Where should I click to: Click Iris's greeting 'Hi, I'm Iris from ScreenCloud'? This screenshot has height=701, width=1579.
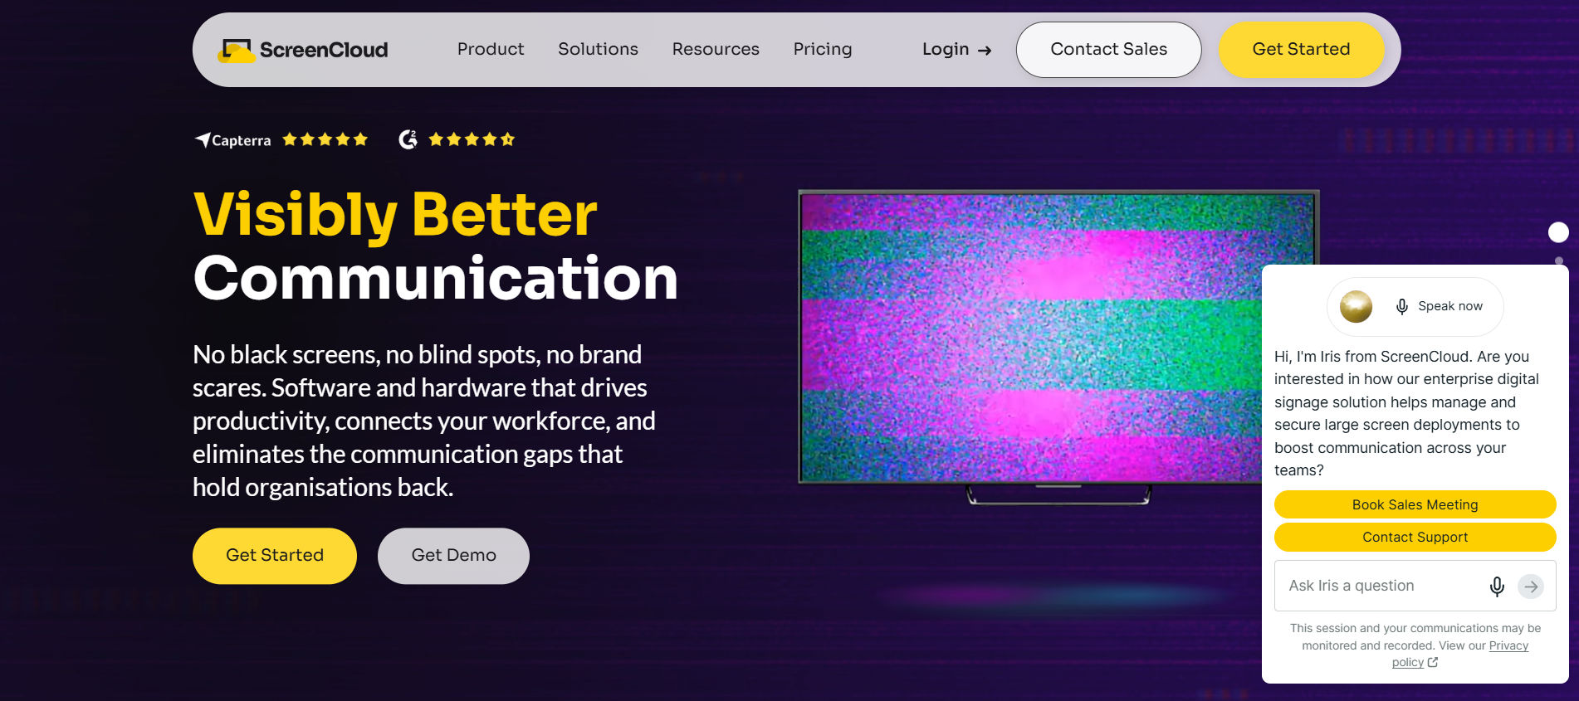click(x=1407, y=413)
